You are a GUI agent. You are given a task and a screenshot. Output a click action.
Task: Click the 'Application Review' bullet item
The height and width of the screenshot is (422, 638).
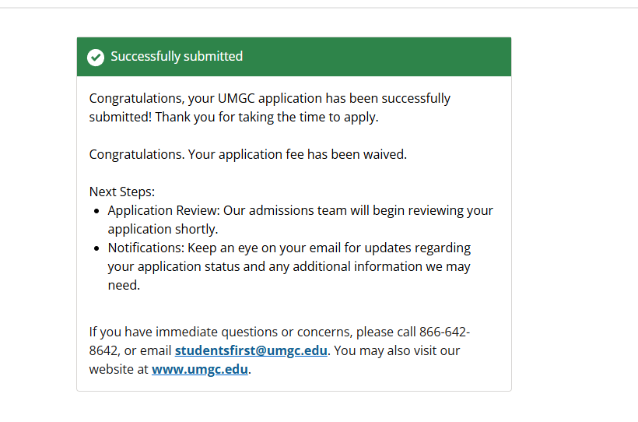tap(300, 220)
